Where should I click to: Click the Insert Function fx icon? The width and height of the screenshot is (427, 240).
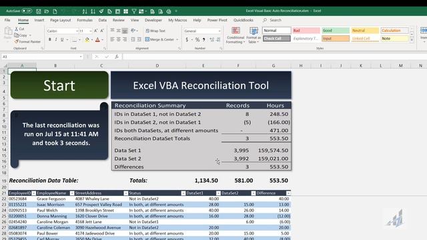pyautogui.click(x=117, y=57)
